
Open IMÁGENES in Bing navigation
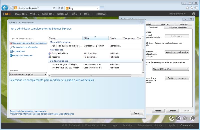[x=21, y=14]
